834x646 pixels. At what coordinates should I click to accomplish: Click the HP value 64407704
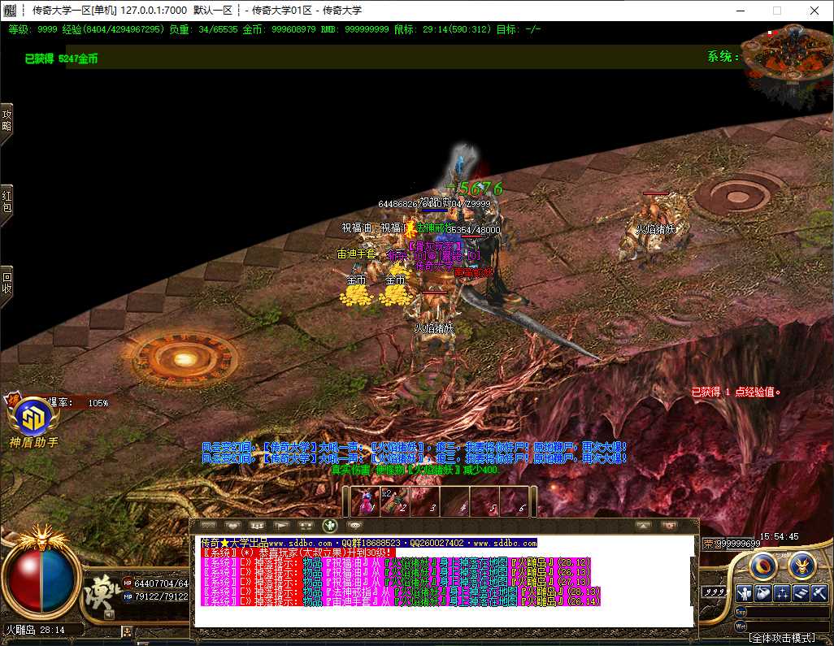161,583
